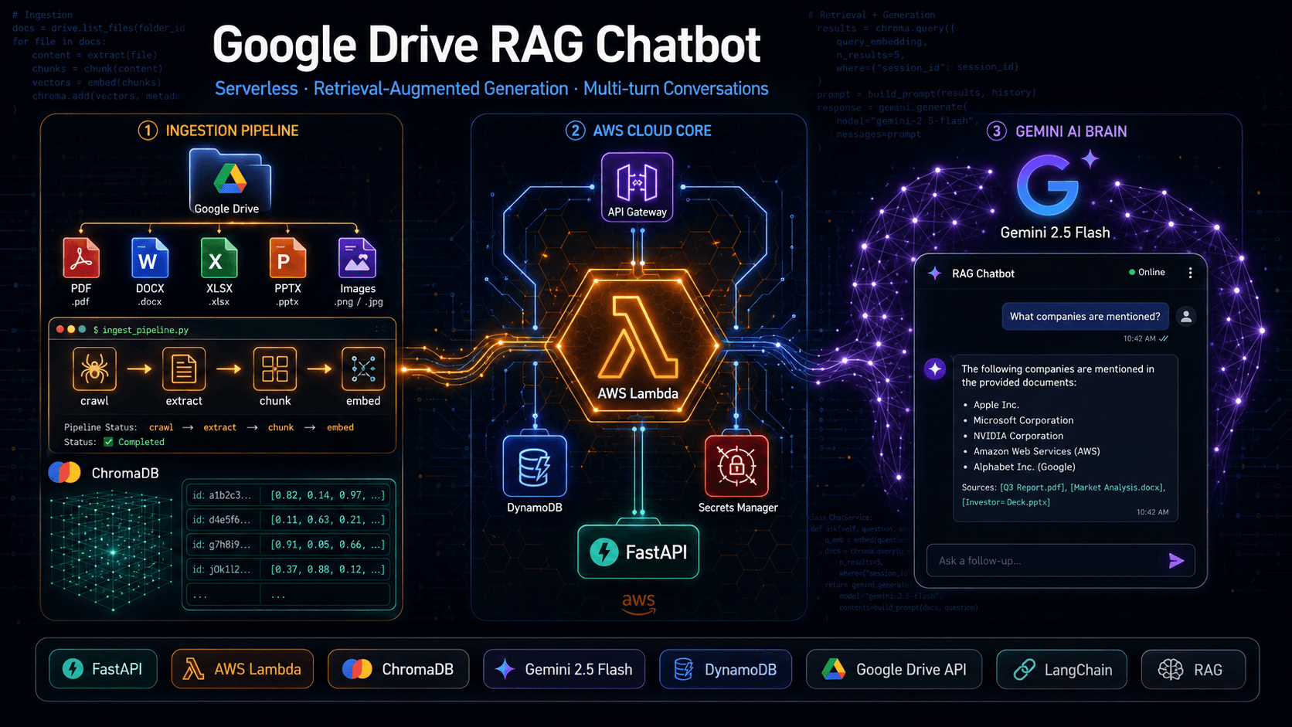The height and width of the screenshot is (727, 1292).
Task: Click the user avatar beside the question
Action: click(1186, 316)
